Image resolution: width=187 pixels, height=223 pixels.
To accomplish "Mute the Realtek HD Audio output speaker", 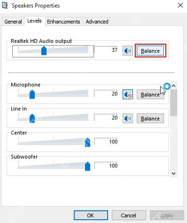I will [x=128, y=51].
